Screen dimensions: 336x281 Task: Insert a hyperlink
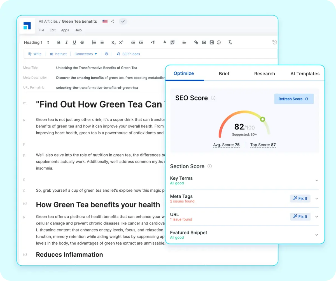196,42
